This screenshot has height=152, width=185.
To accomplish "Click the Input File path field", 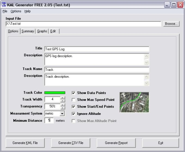I will pos(83,24).
